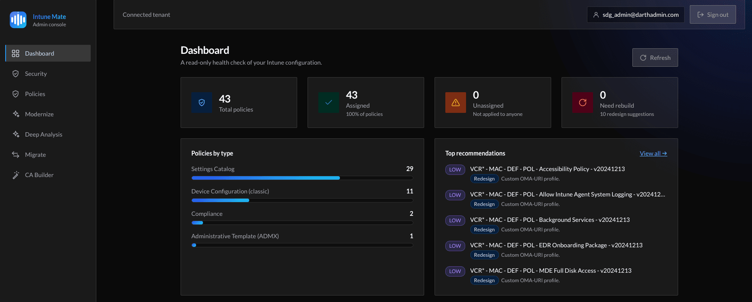Click the Dashboard grid icon in sidebar
Screen dimensions: 752x302
pyautogui.click(x=16, y=53)
